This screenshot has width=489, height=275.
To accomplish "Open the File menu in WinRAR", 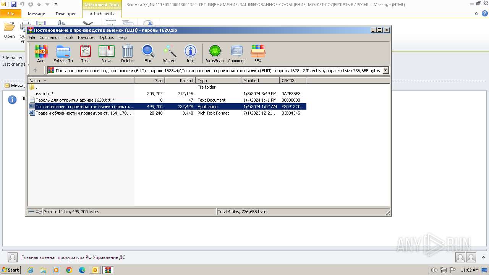I will tap(32, 37).
